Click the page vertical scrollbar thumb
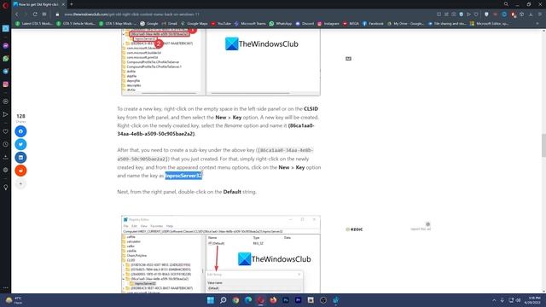546x307 pixels. click(x=543, y=145)
